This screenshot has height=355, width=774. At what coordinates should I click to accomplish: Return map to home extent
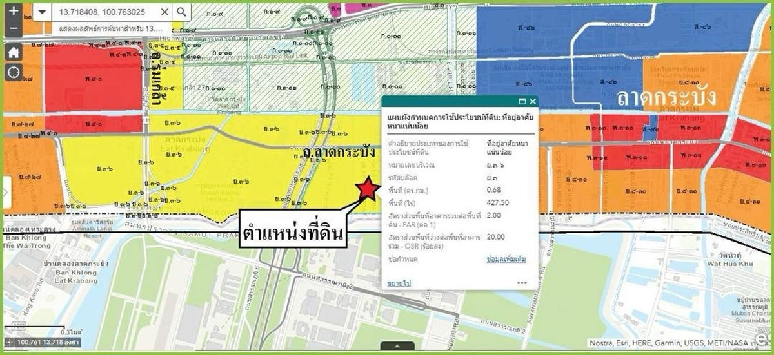click(13, 52)
